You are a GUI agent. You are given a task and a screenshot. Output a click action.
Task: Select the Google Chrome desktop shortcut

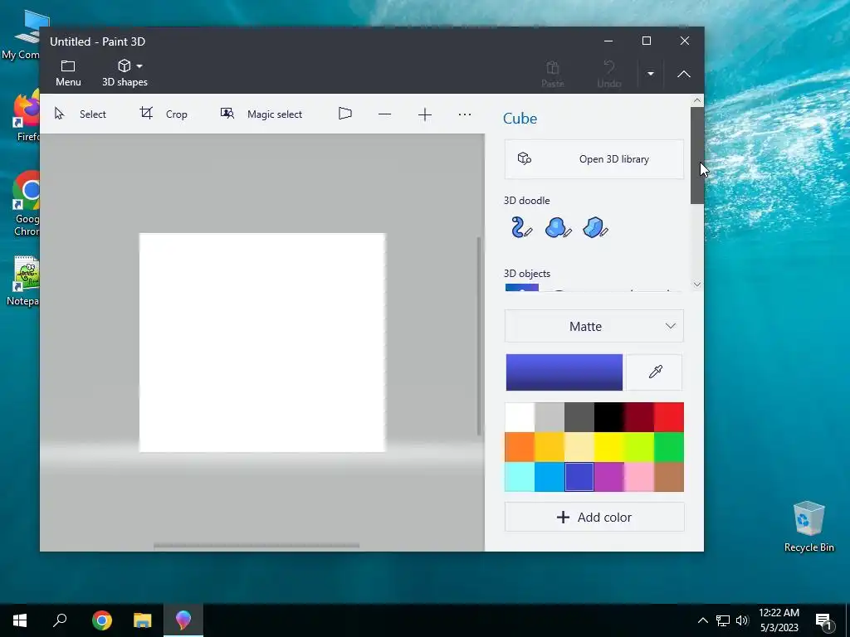[x=26, y=204]
